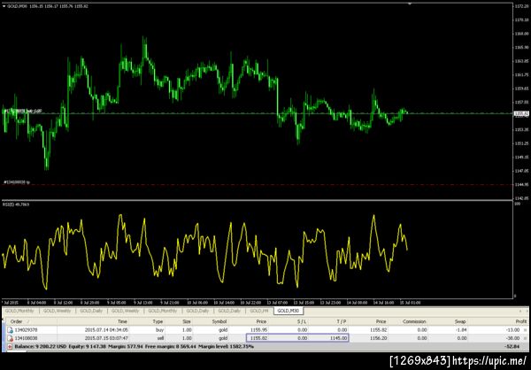
Task: Sort trades by the Symbol column header
Action: [219, 321]
